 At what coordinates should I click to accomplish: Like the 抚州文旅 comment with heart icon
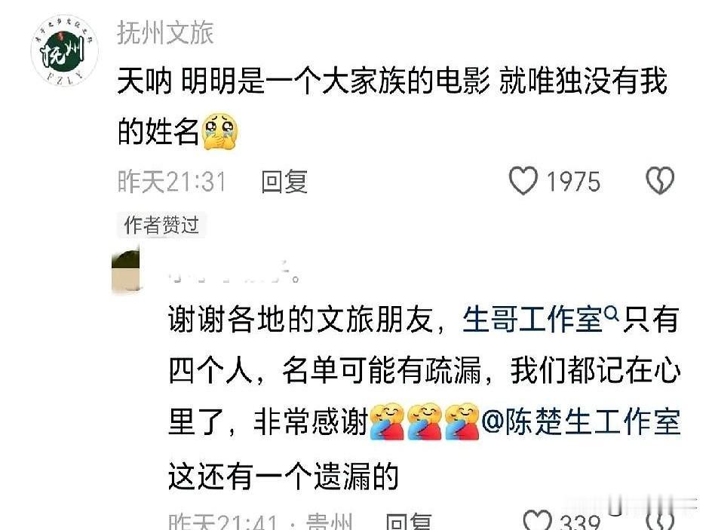point(523,181)
